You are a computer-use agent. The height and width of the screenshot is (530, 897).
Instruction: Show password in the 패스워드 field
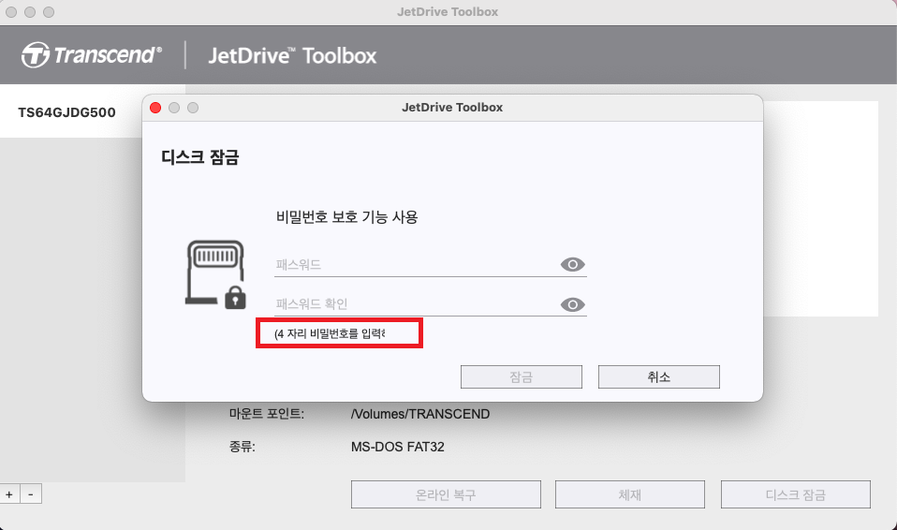(x=573, y=264)
